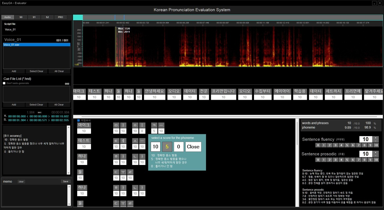
Task: Clear the memo text
Action: [x=21, y=181]
